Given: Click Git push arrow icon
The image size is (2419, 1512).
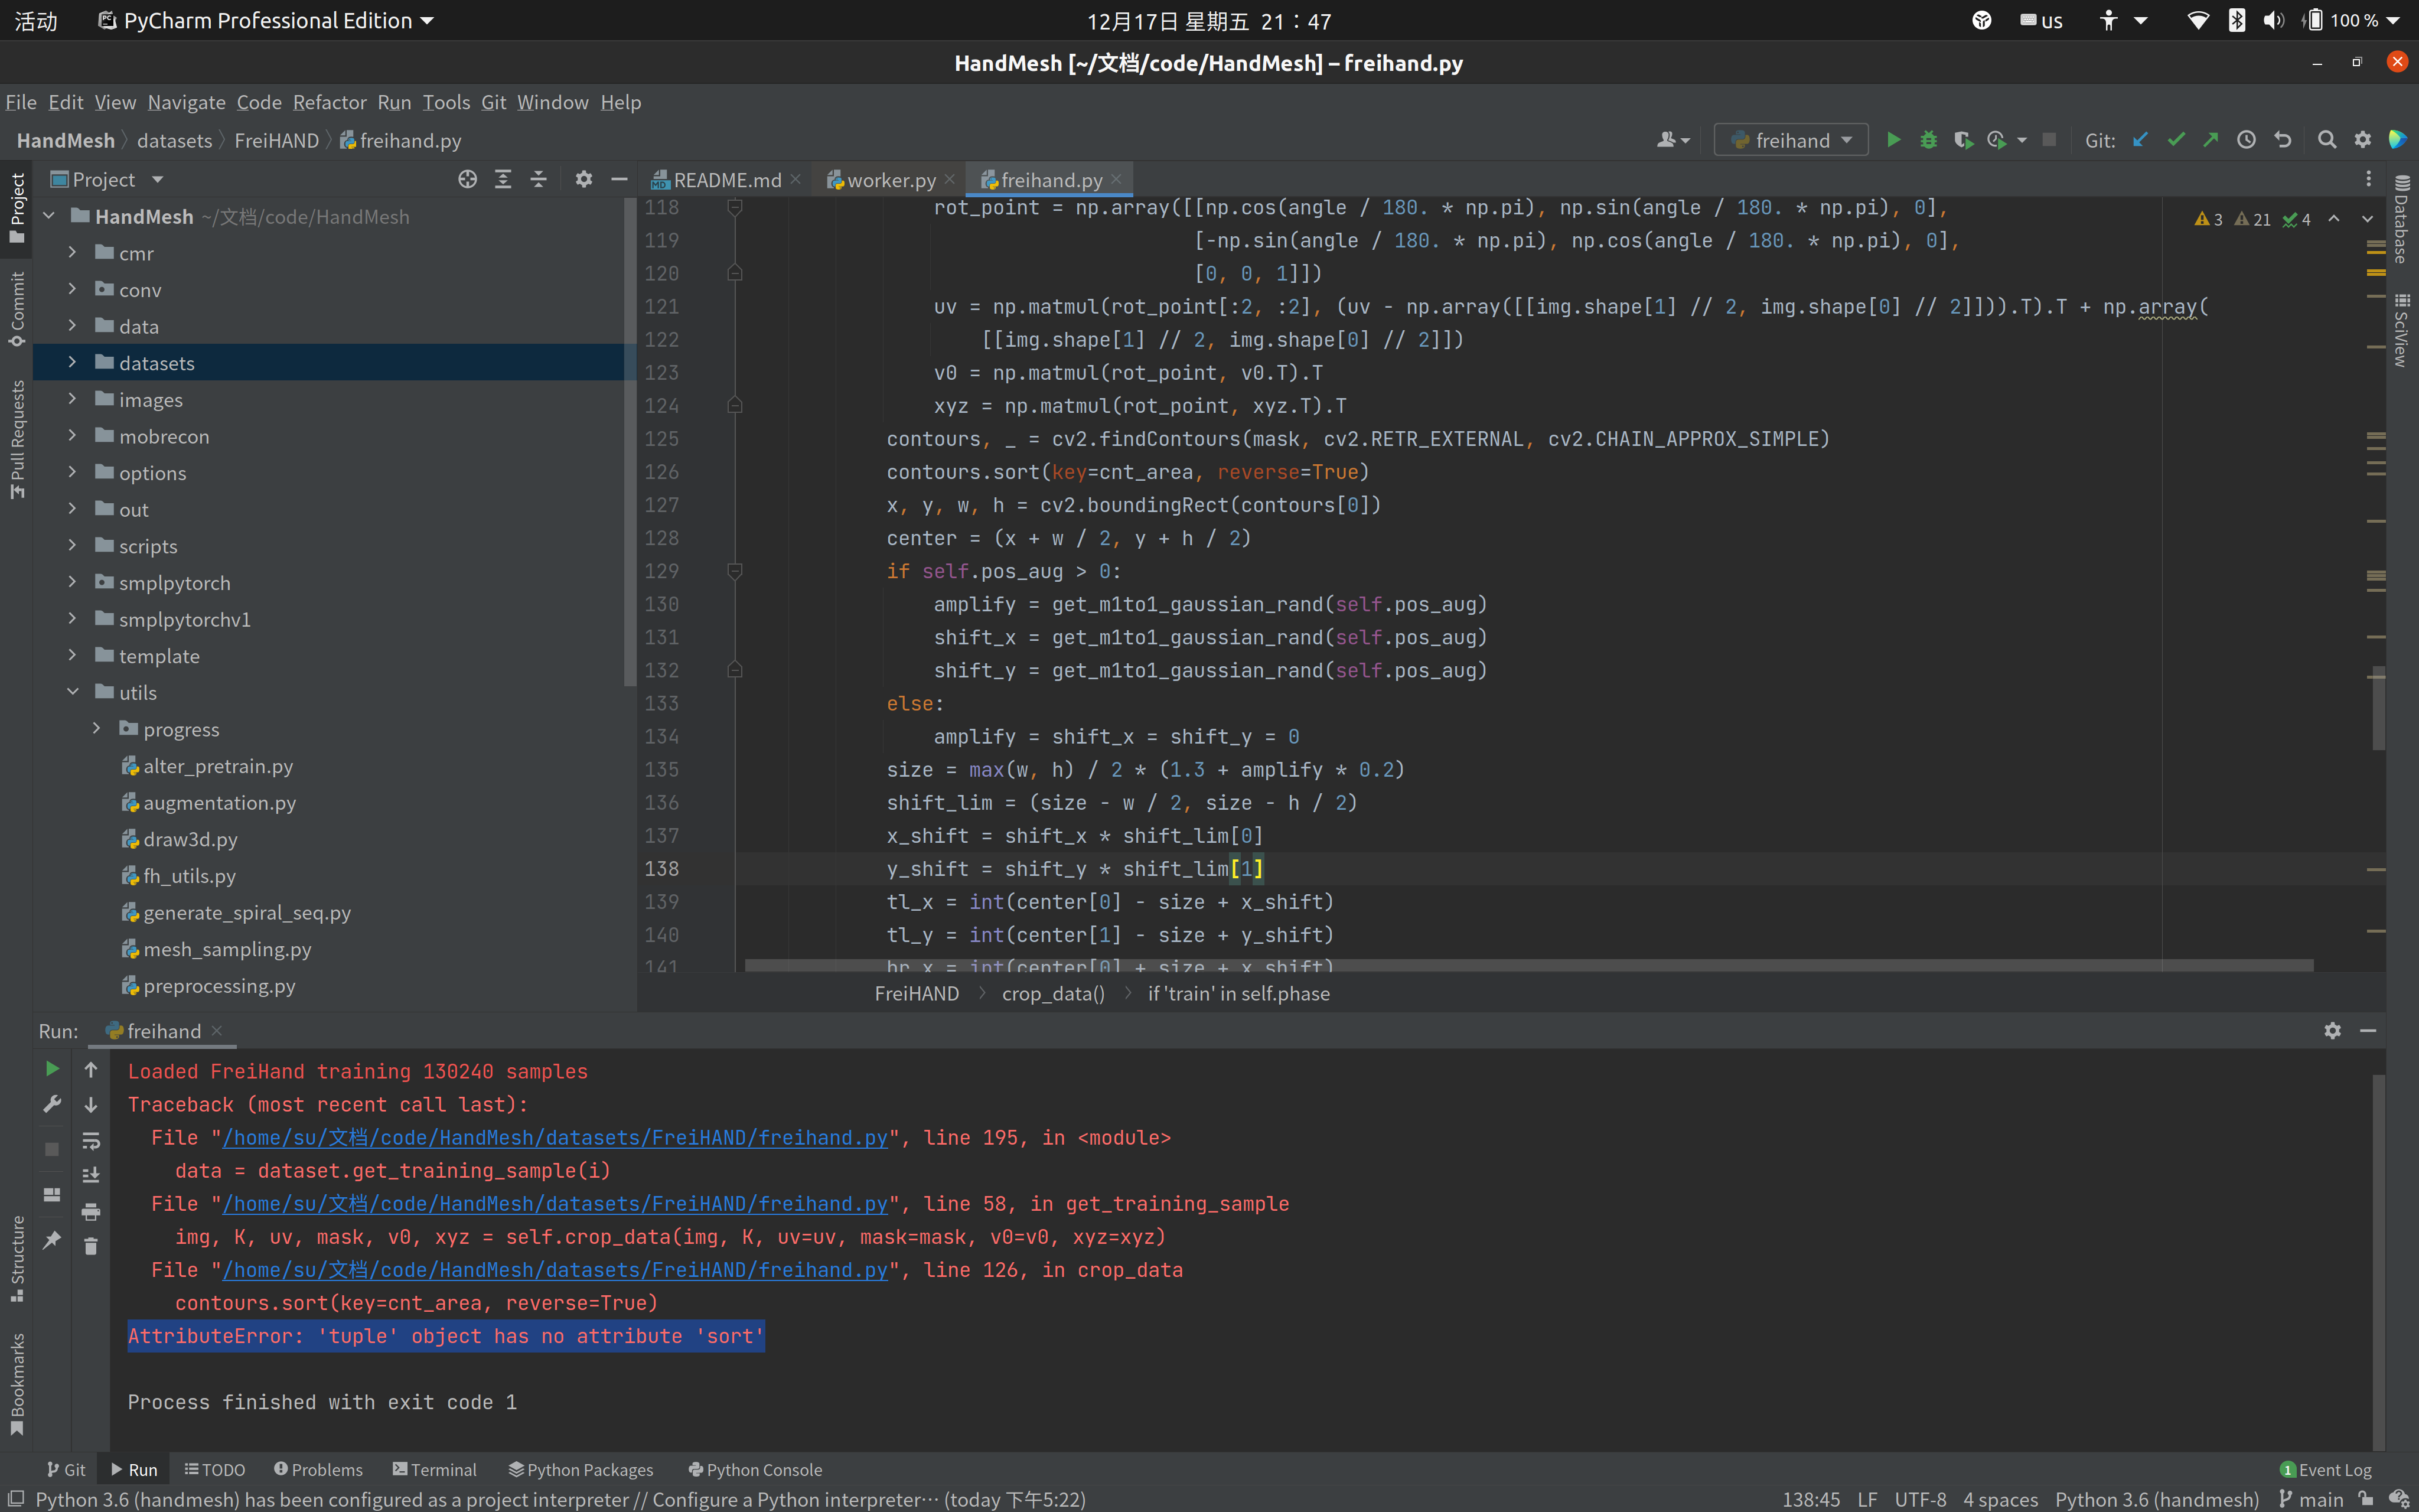Looking at the screenshot, I should tap(2211, 140).
